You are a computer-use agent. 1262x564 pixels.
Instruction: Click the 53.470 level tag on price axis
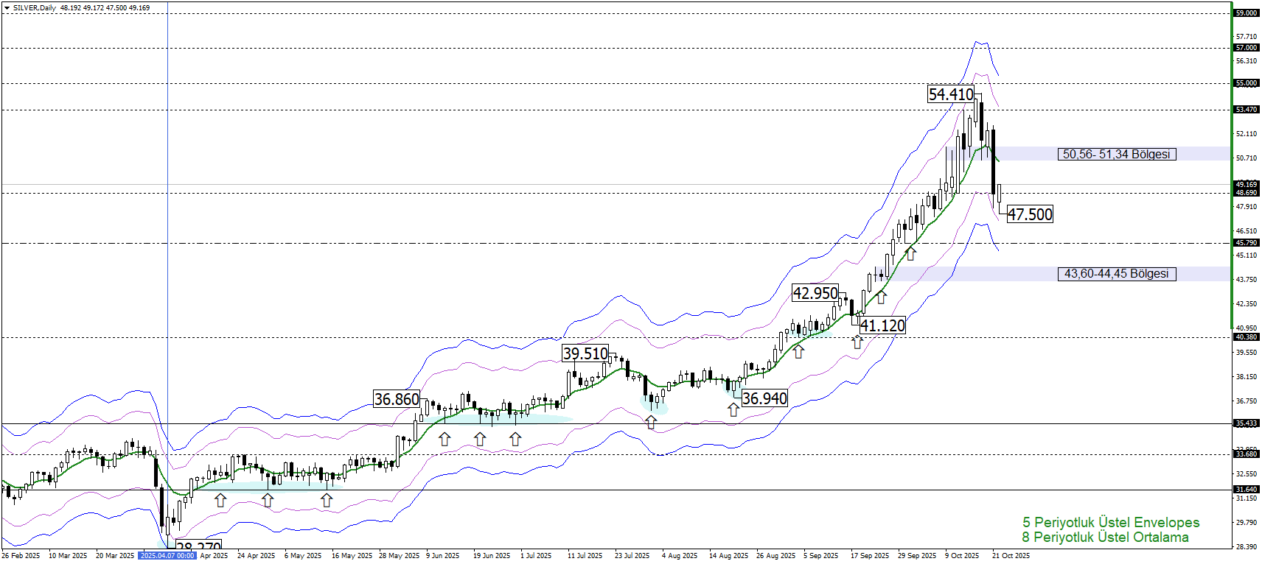[1247, 110]
